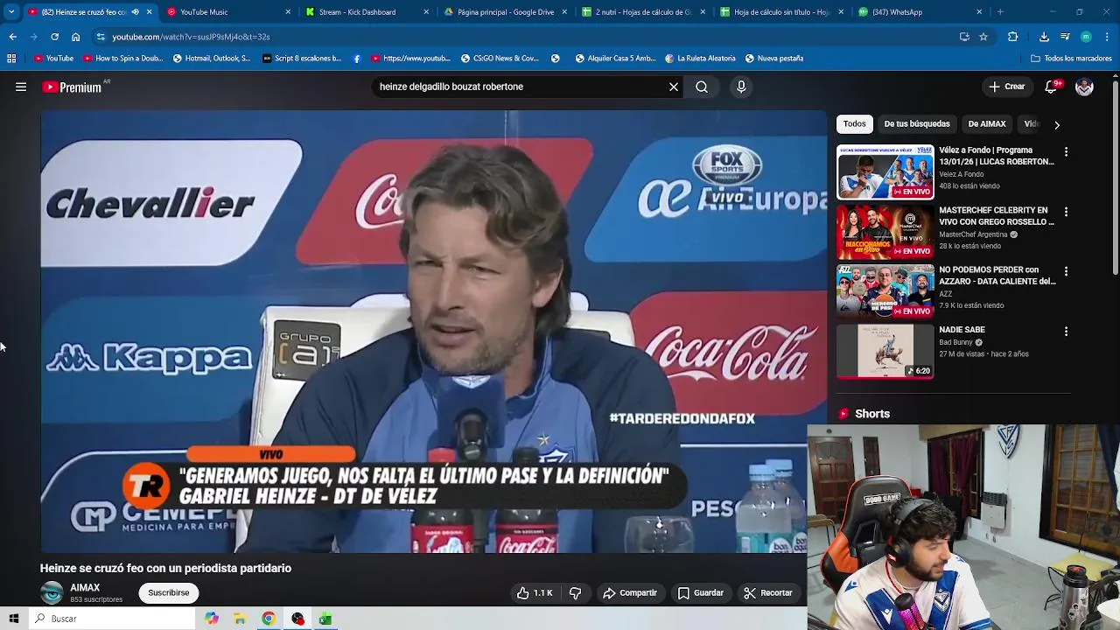Bookmark this page with star icon

pos(983,37)
